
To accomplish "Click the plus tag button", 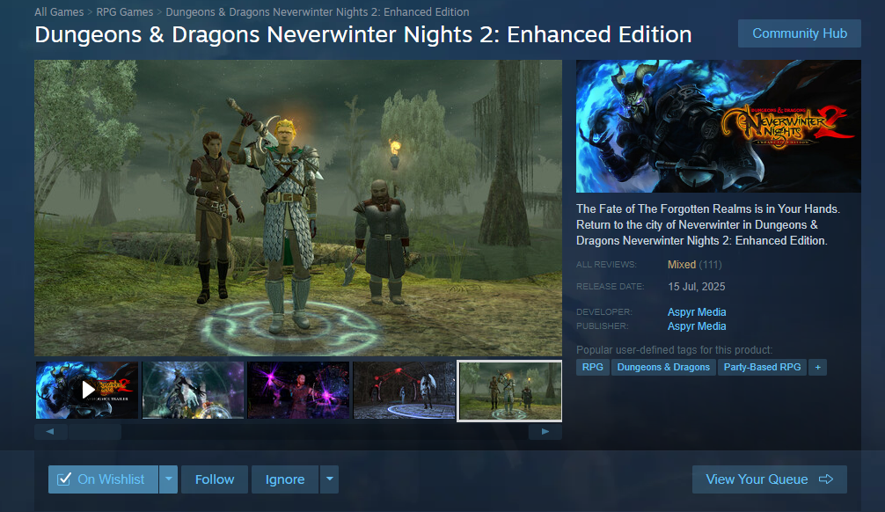I will click(817, 367).
